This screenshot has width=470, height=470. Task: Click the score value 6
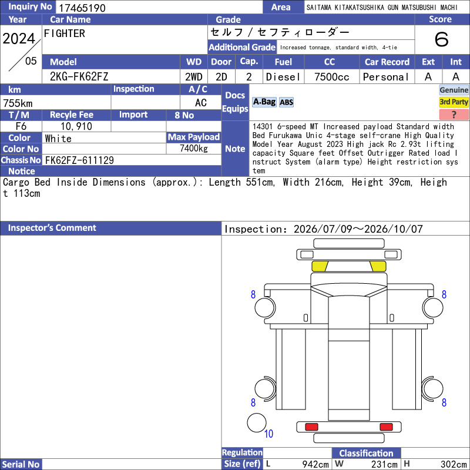[442, 39]
